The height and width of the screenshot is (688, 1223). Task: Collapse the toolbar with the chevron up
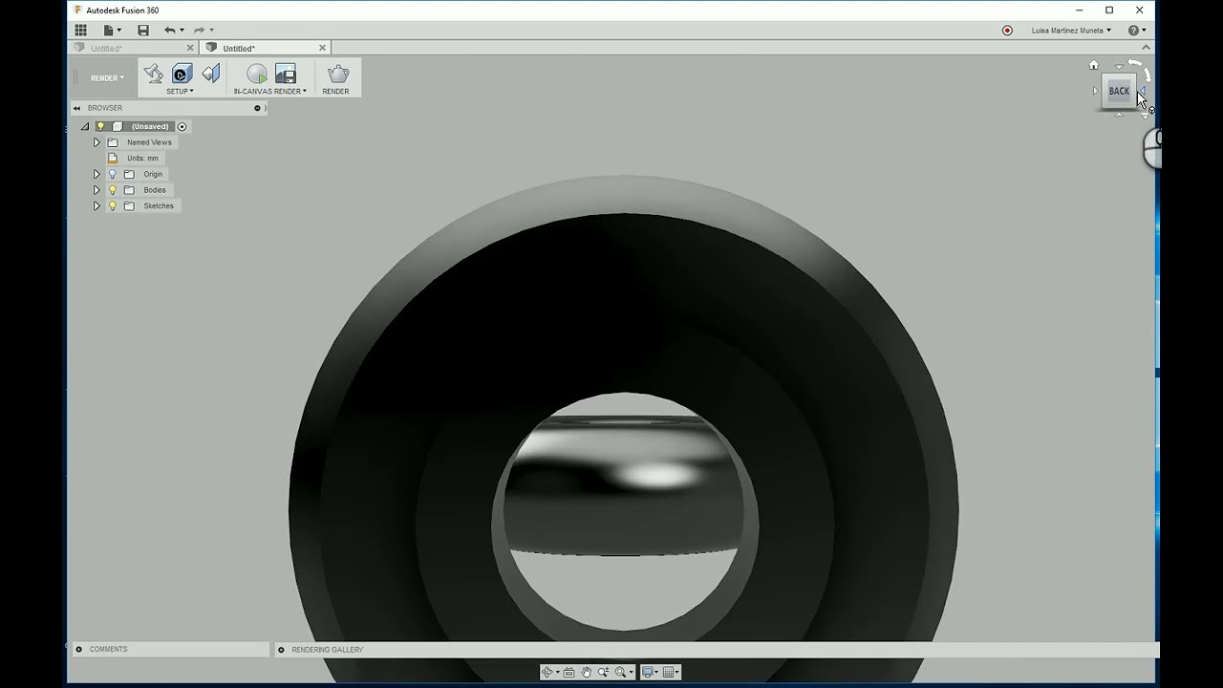coord(1147,47)
